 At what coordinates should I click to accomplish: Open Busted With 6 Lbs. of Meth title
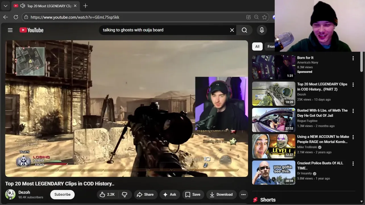point(322,113)
